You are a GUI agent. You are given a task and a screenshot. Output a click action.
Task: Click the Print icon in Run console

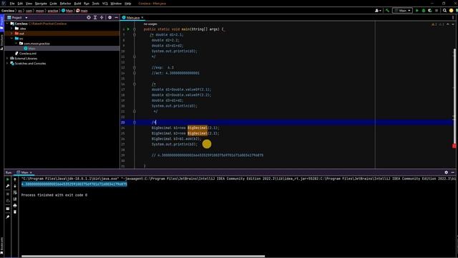coord(15,206)
